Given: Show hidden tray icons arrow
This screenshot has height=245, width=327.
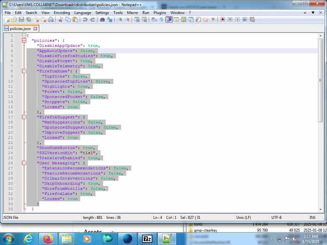Looking at the screenshot, I should click(271, 239).
